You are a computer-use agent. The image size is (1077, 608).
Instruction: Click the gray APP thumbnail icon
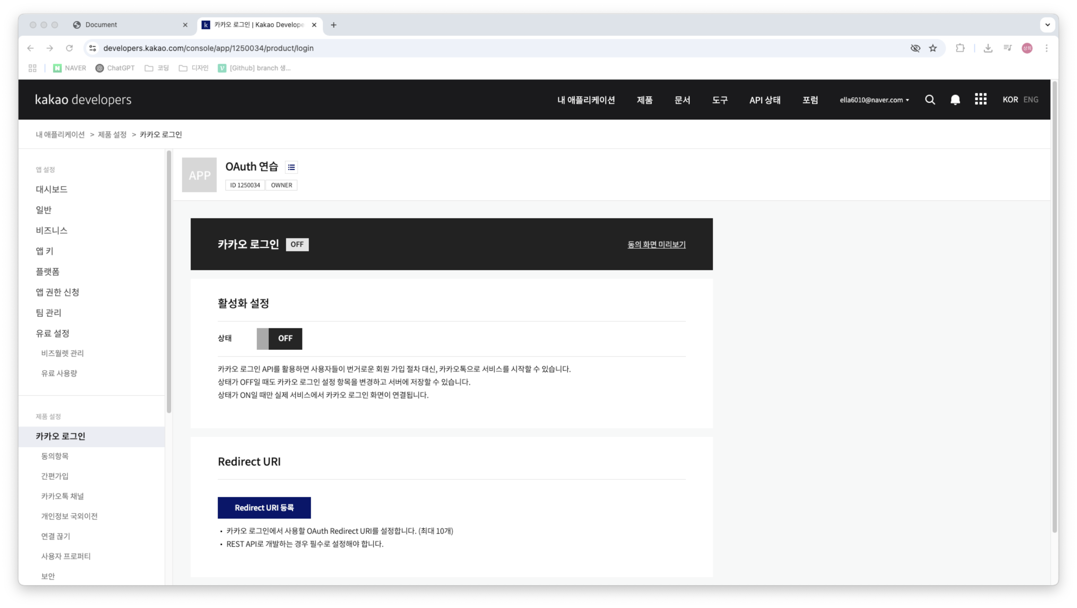tap(199, 175)
